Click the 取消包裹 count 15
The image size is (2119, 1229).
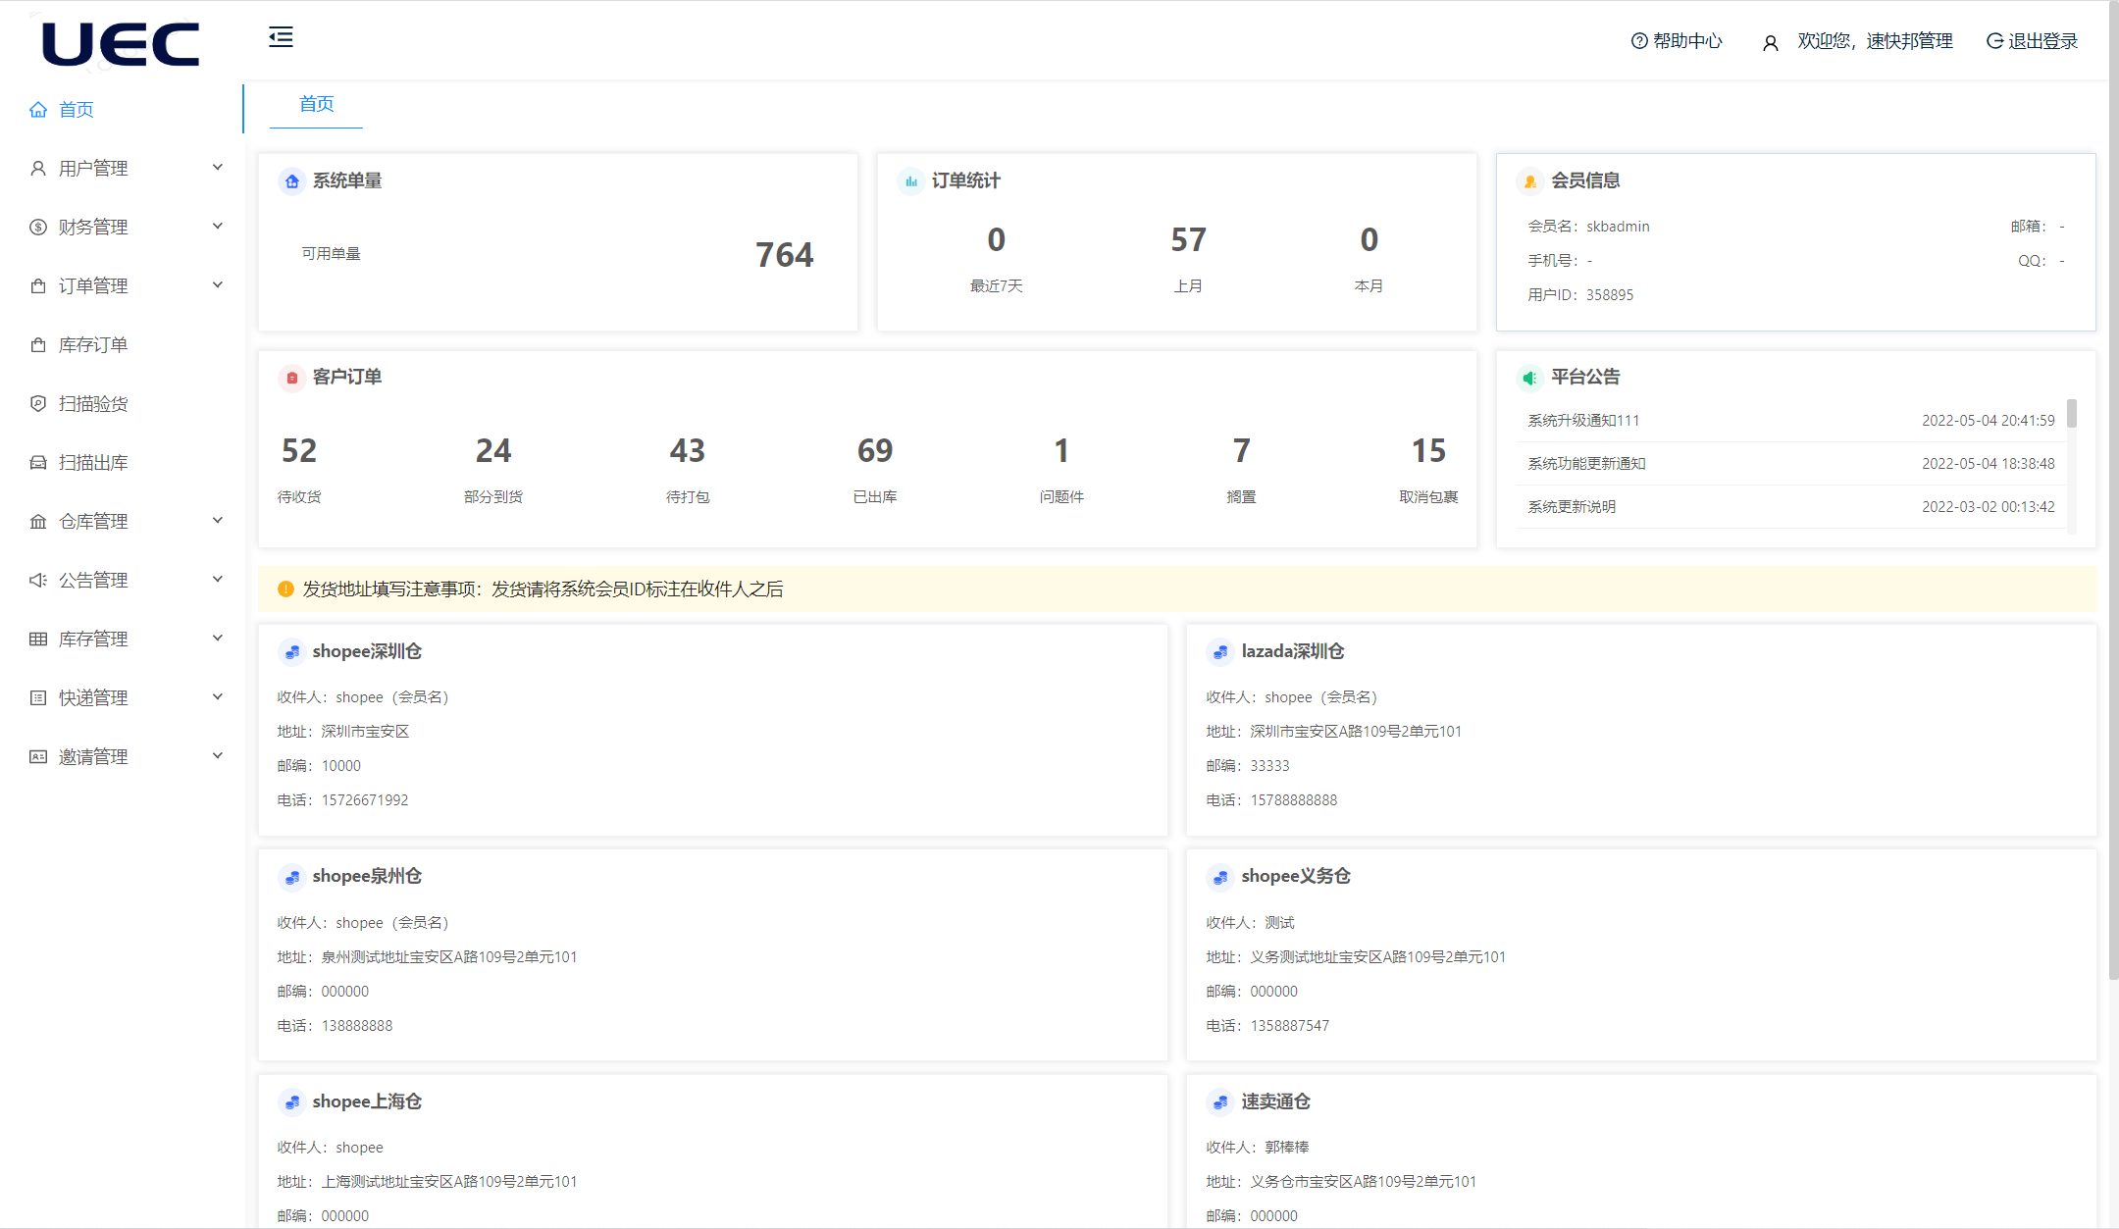(x=1428, y=451)
